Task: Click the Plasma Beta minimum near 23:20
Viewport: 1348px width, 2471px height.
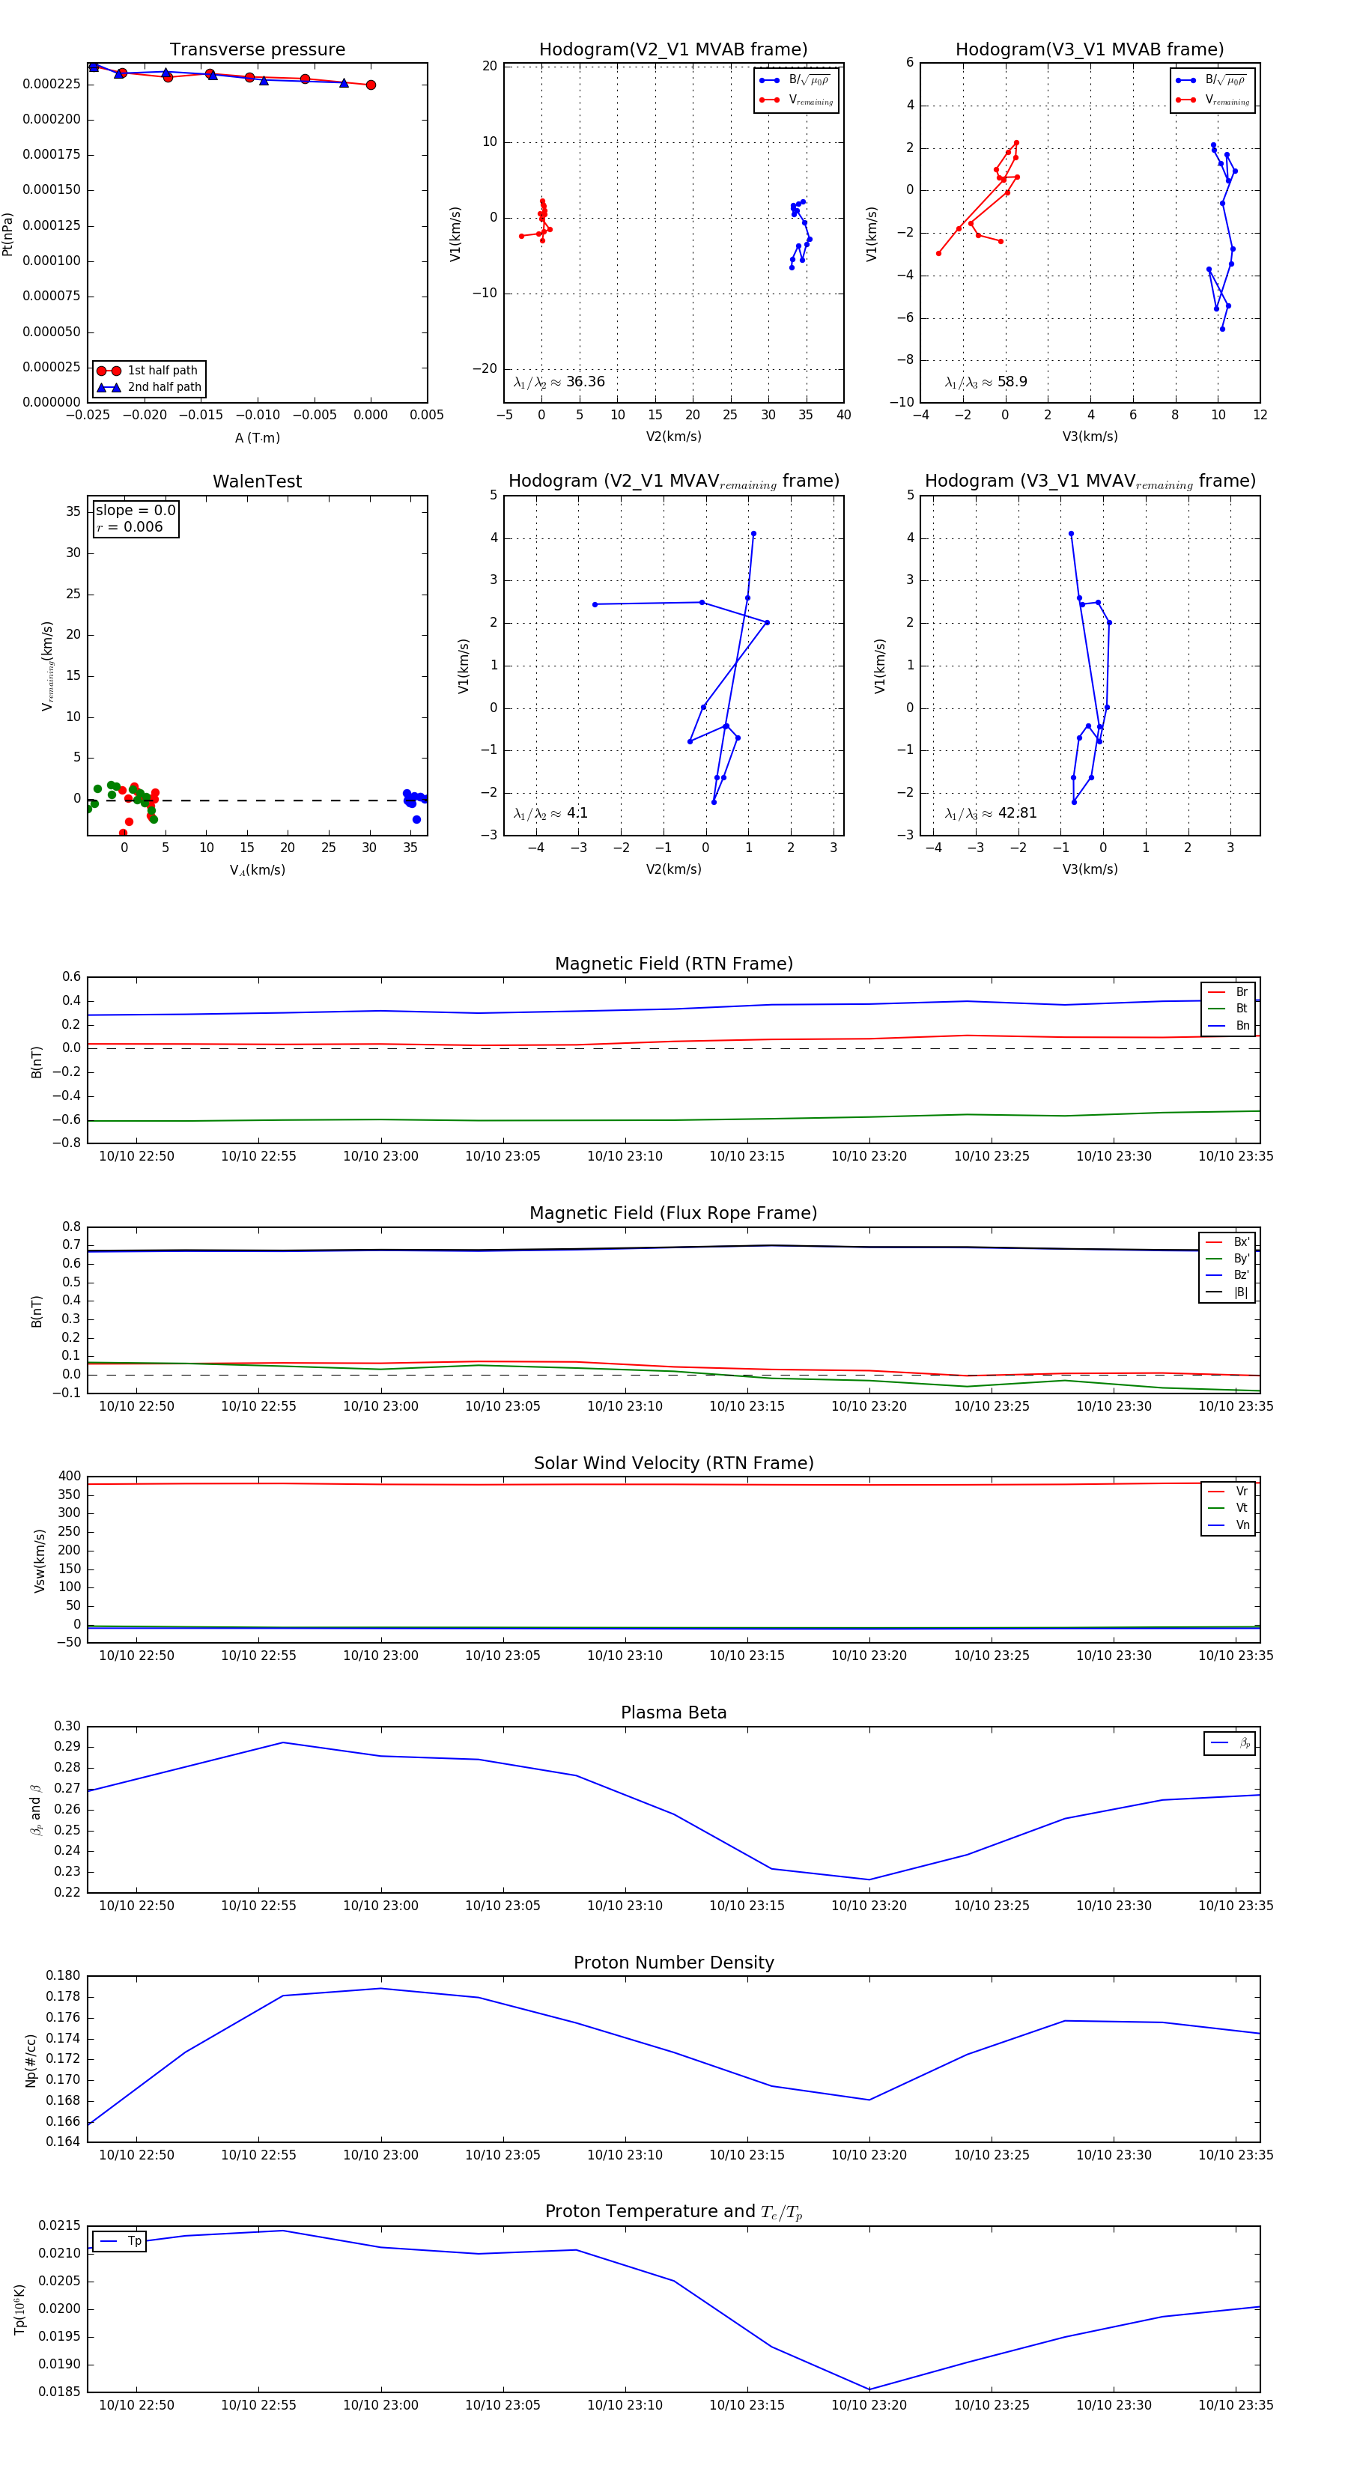Action: click(x=869, y=1879)
